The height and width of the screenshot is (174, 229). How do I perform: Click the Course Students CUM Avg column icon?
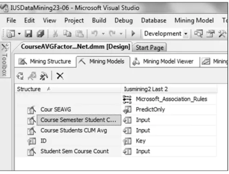[32, 131]
